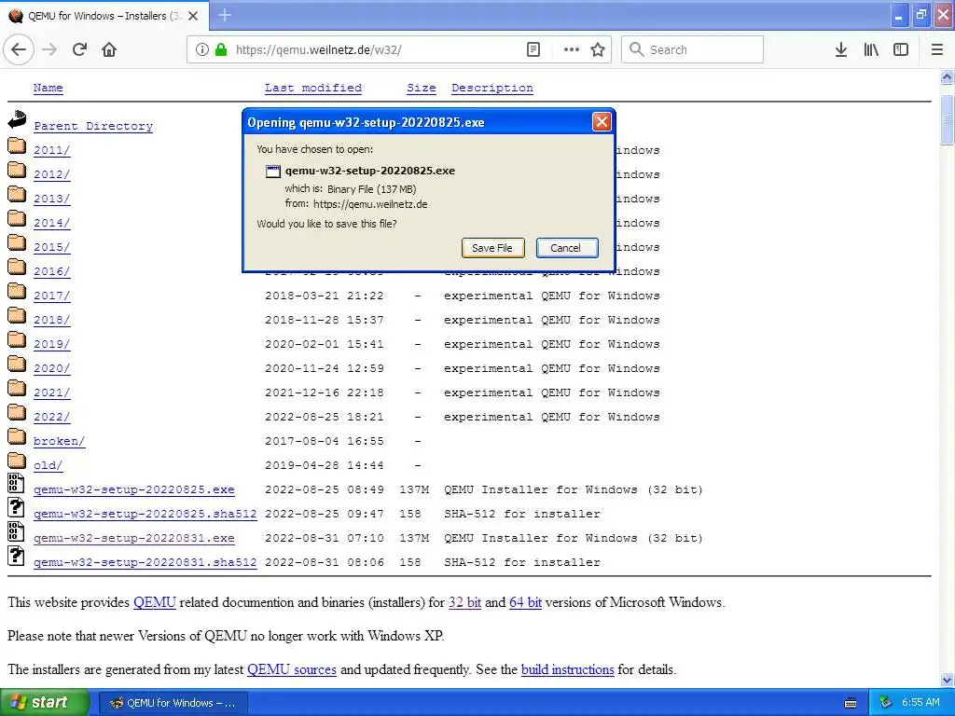The height and width of the screenshot is (716, 955).
Task: Open the old/ directory link
Action: [48, 465]
